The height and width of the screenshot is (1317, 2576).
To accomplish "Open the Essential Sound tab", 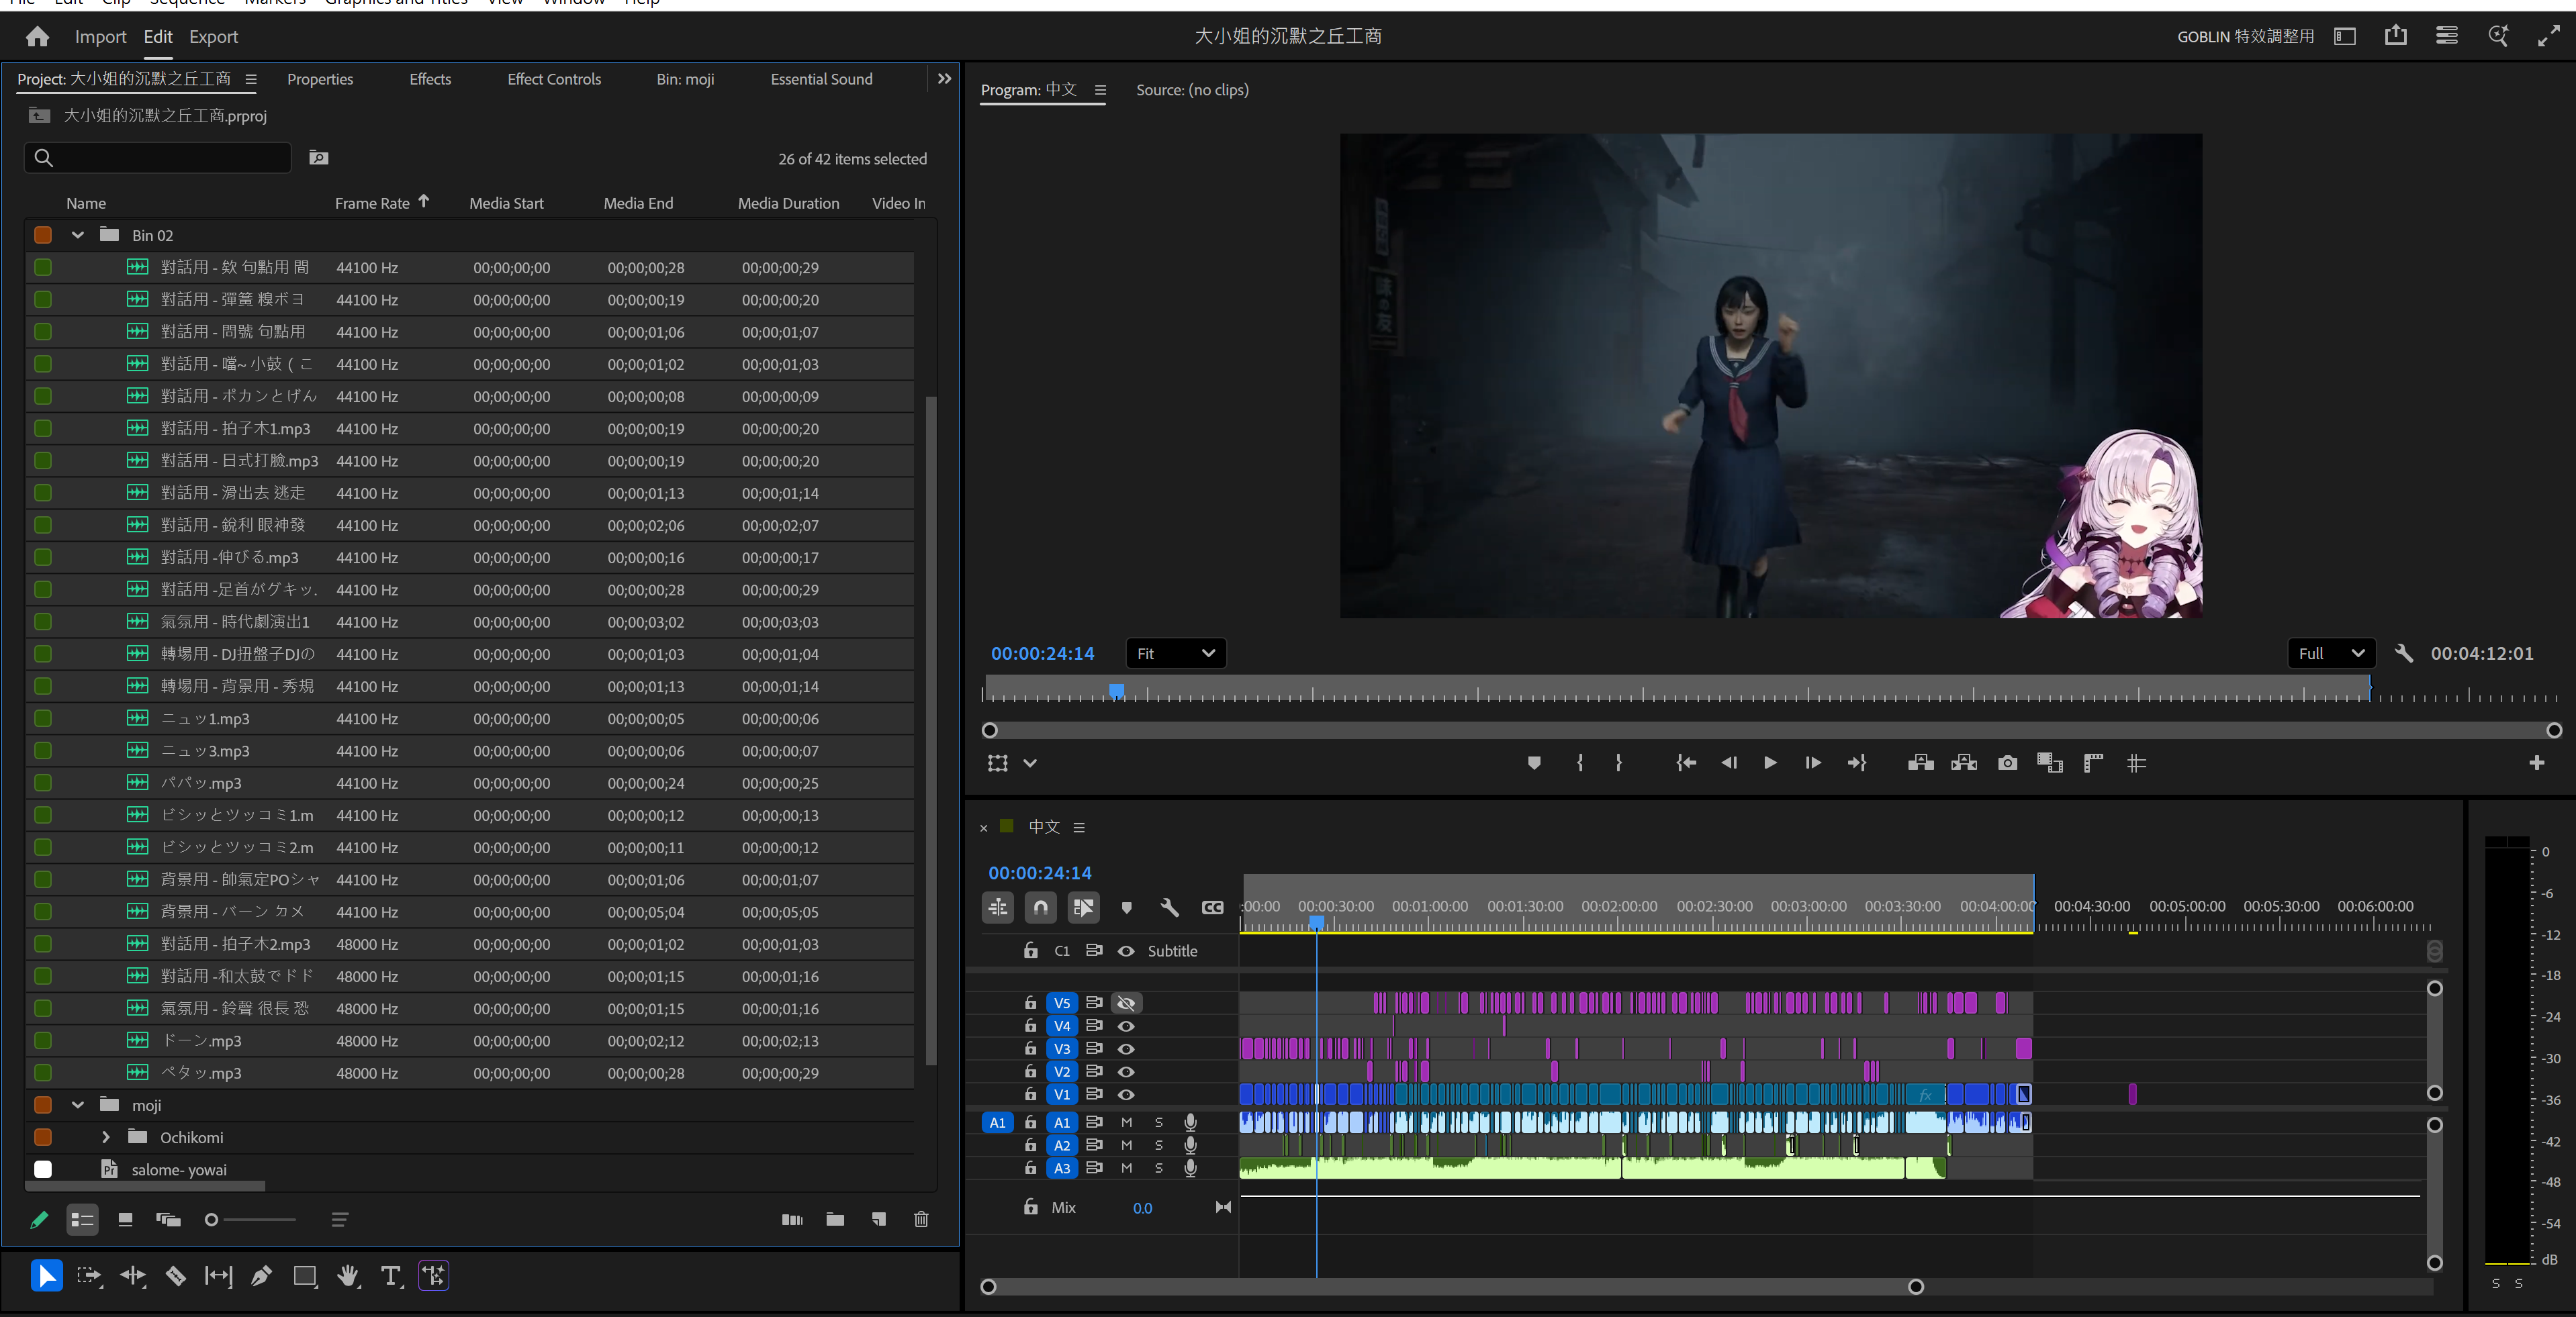I will [821, 79].
